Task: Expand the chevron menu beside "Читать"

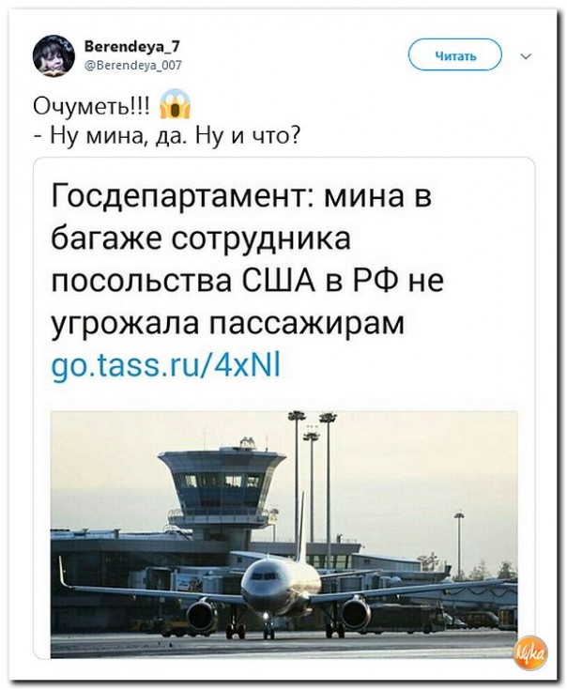Action: 525,56
